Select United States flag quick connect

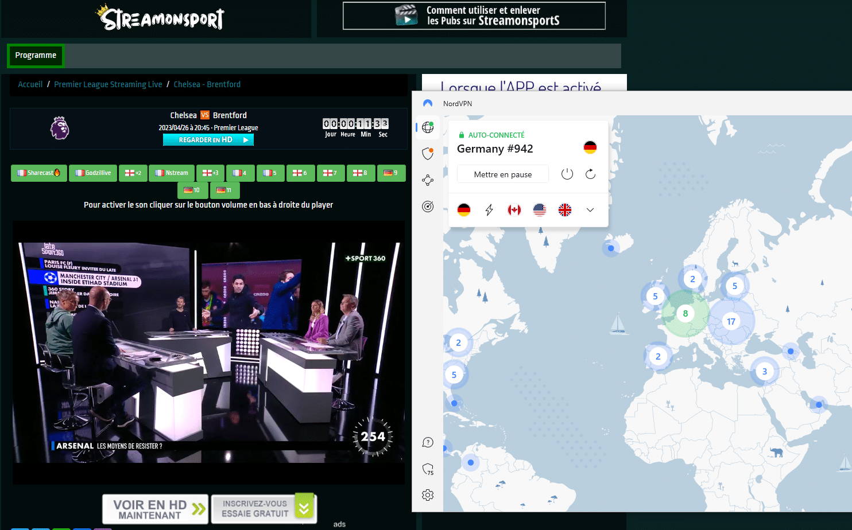[x=540, y=210]
